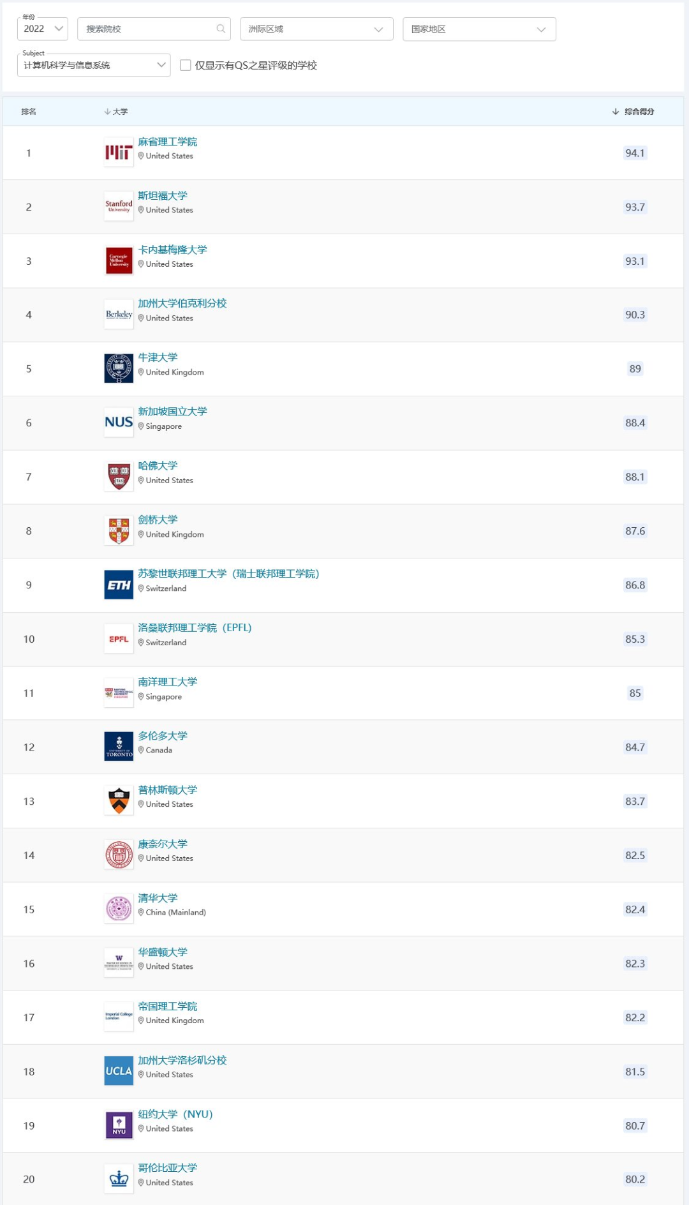
Task: Open the 牛津大学 link
Action: [x=158, y=357]
